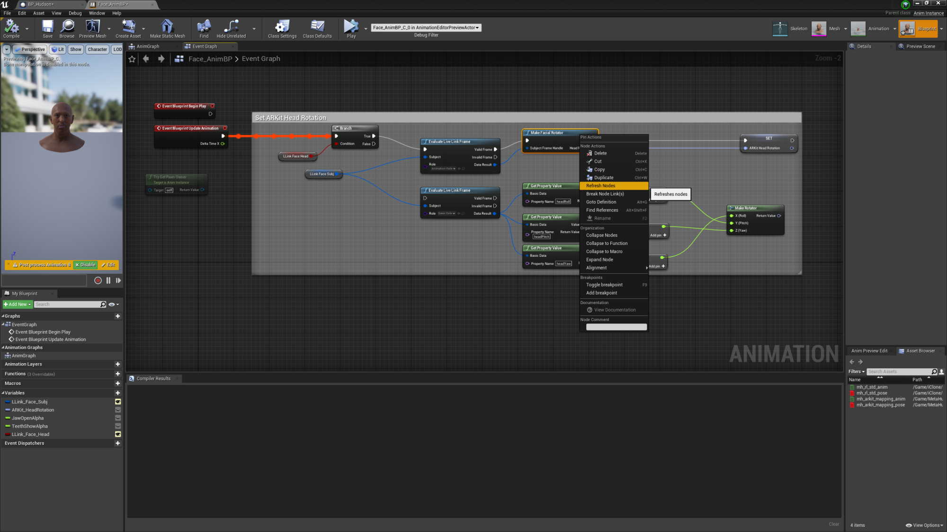Open the viewport options arrow dropdown
The width and height of the screenshot is (947, 532).
[7, 49]
